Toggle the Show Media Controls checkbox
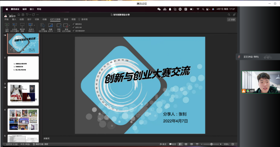Viewport: 280px width, 147px height. click(73, 31)
